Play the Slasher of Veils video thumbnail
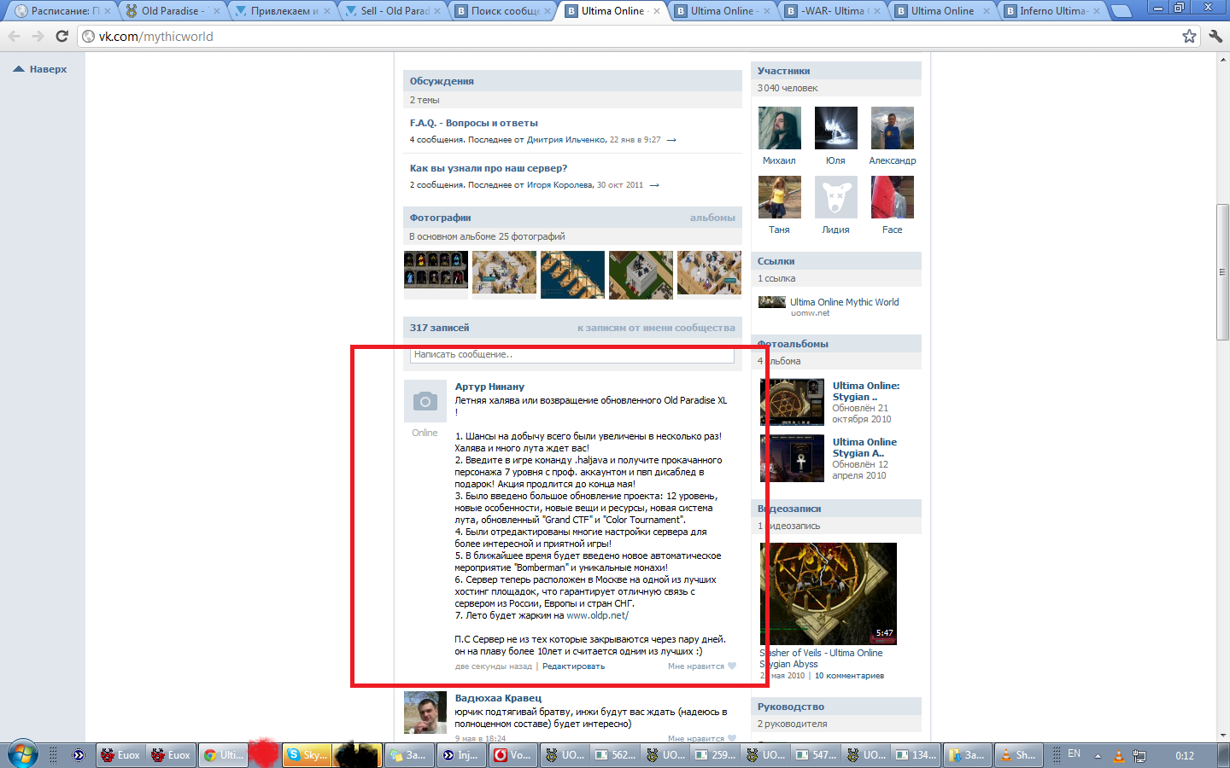Viewport: 1230px width, 768px height. click(829, 594)
